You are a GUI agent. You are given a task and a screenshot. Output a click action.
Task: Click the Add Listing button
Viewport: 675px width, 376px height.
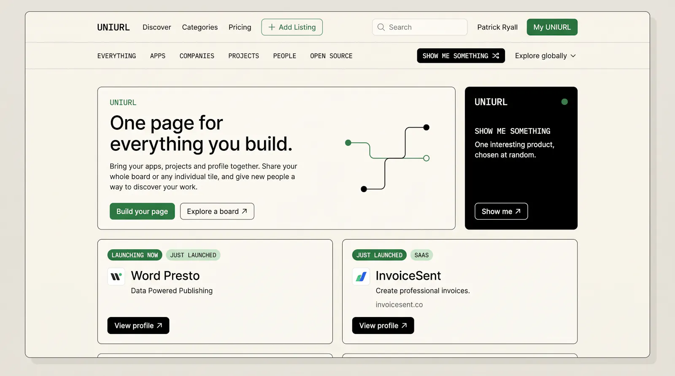pos(292,27)
